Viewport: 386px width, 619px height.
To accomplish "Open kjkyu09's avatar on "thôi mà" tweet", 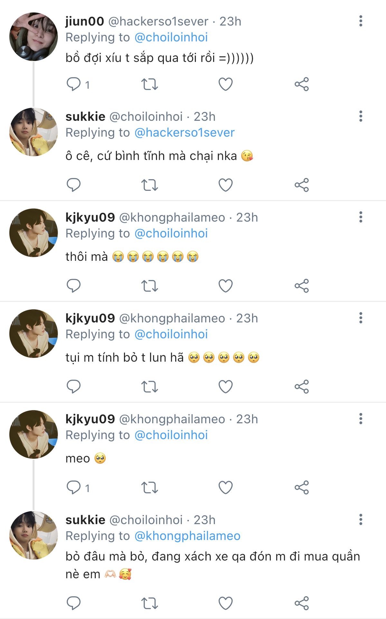I will click(x=33, y=233).
